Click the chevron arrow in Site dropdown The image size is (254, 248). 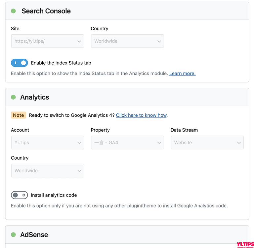pos(79,41)
